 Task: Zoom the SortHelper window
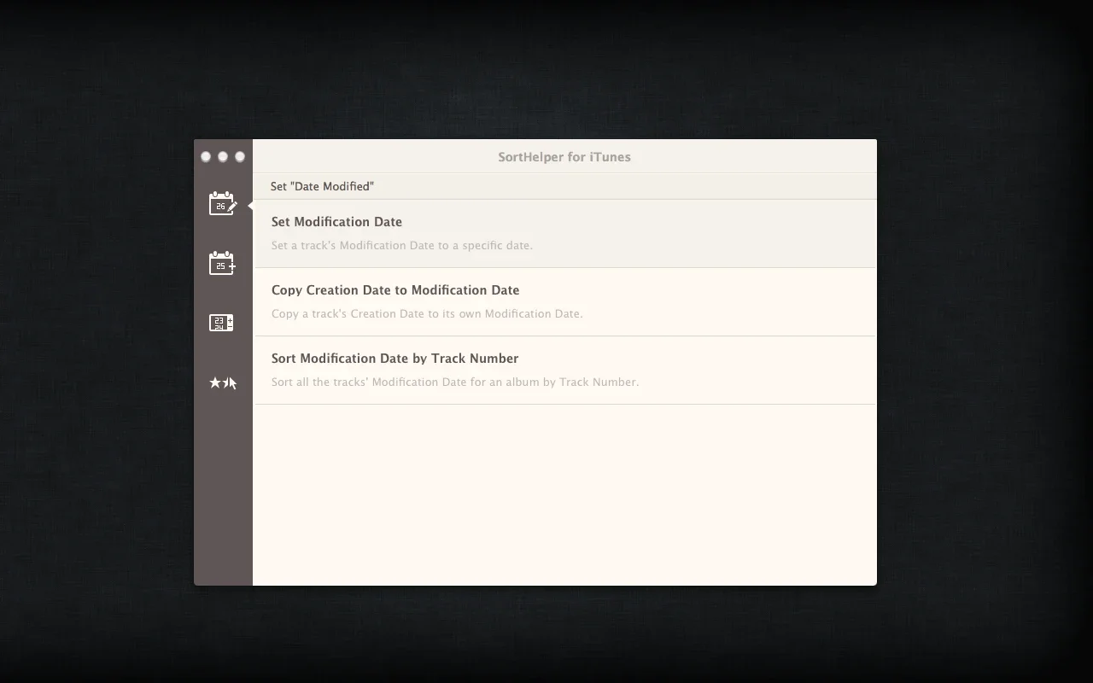[240, 156]
